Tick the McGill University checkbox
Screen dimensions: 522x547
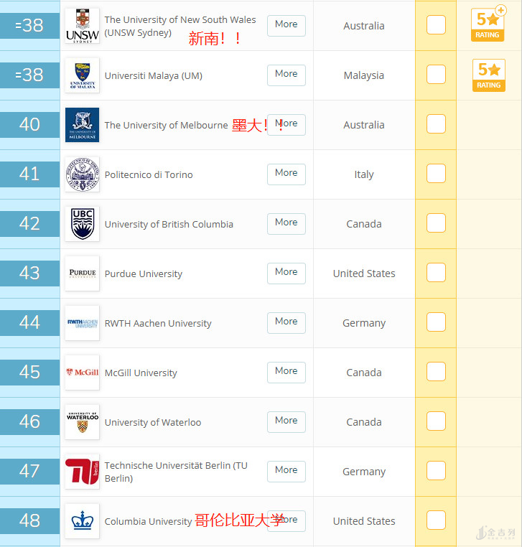click(x=436, y=372)
